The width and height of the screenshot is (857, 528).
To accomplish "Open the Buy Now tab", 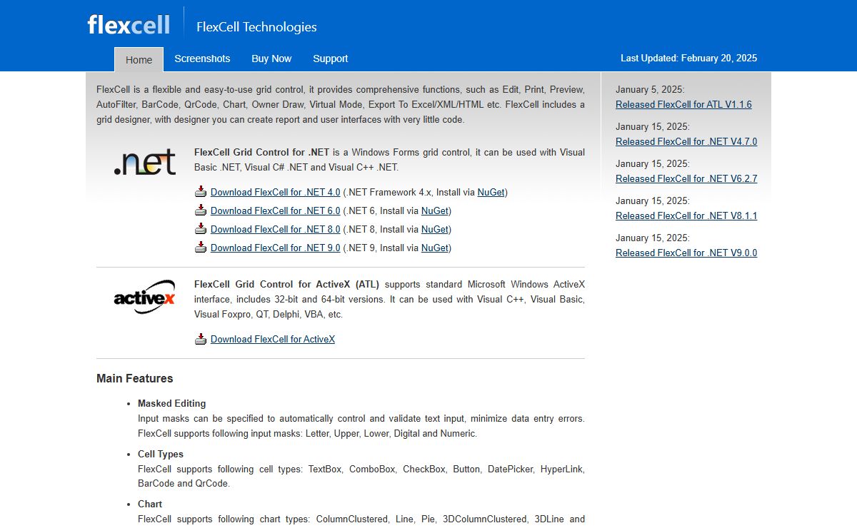I will pyautogui.click(x=271, y=59).
